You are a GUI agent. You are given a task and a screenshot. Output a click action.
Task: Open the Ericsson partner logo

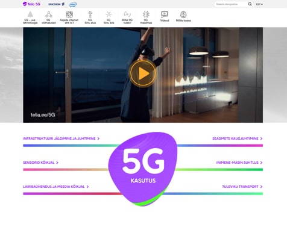pos(56,4)
